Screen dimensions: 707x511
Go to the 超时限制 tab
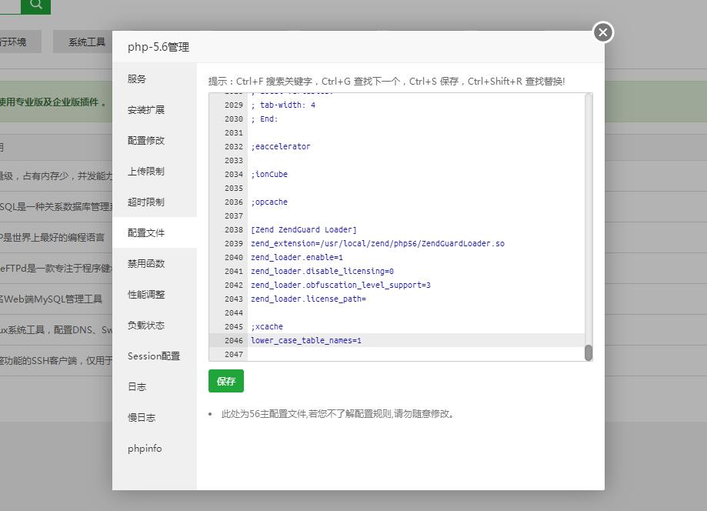point(146,202)
